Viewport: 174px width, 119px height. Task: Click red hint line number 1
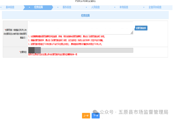pyautogui.click(x=67, y=36)
